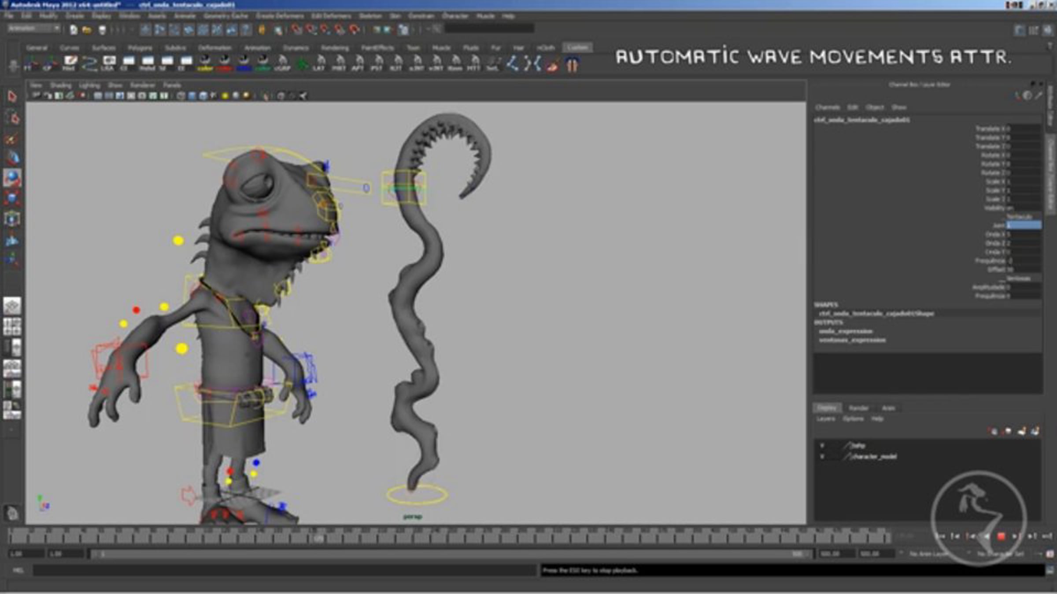Select the Render layer tab
1057x594 pixels.
(x=858, y=408)
